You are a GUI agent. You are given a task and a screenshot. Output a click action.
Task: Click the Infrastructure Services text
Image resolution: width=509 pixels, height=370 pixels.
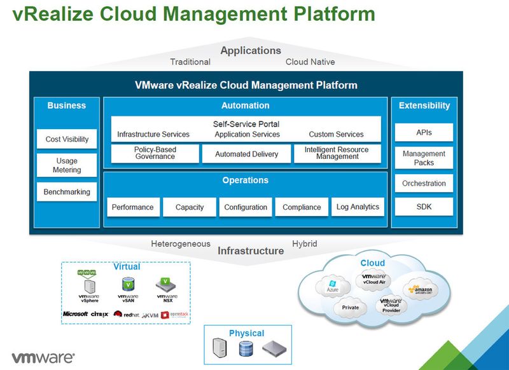point(153,134)
